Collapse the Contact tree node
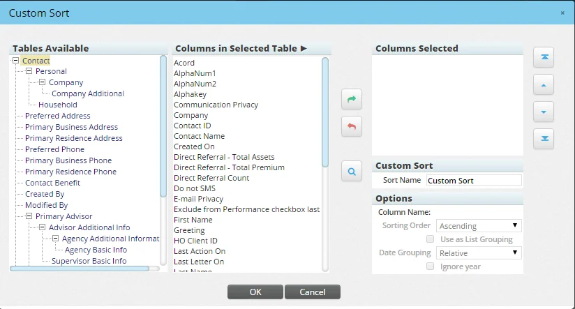Image resolution: width=575 pixels, height=309 pixels. coord(16,61)
